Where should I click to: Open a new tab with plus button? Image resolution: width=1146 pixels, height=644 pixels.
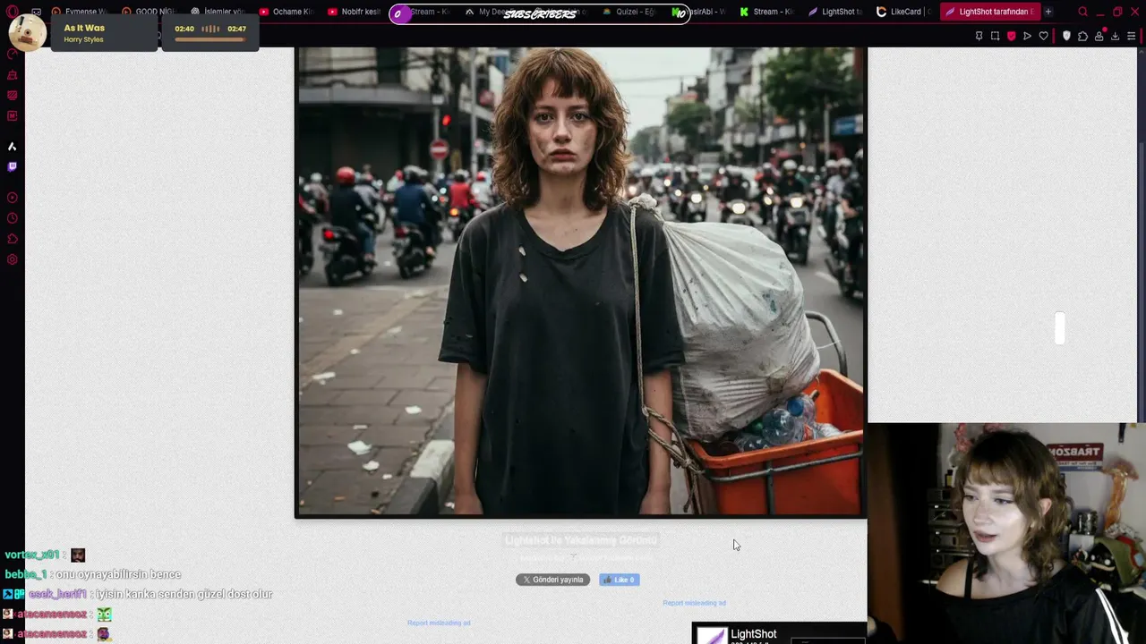[x=1048, y=12]
